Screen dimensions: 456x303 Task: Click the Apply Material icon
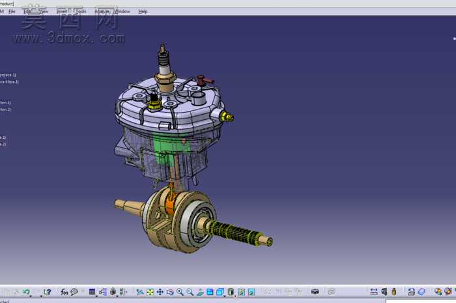click(438, 292)
